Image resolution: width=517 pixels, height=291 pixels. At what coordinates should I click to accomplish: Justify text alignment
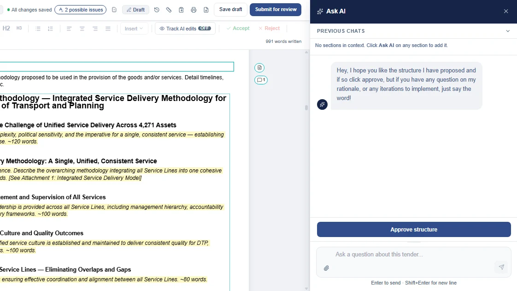(108, 29)
